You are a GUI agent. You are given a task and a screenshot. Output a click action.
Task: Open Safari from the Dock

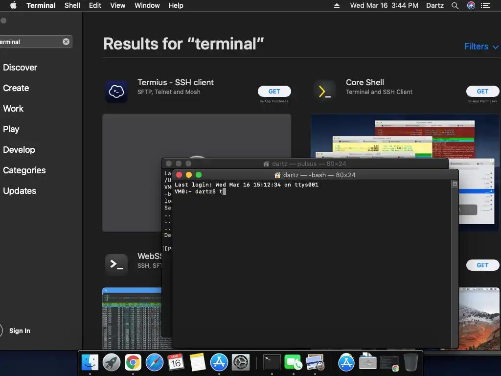[154, 362]
